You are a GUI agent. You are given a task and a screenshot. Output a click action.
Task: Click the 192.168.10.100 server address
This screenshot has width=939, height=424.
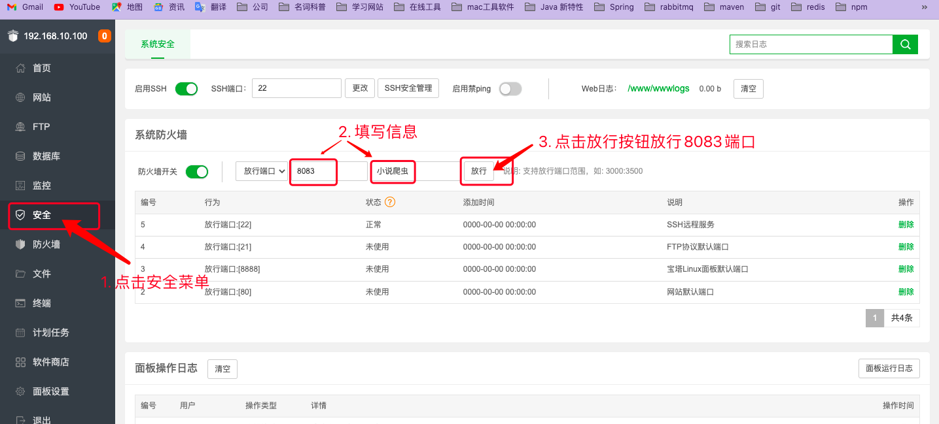(x=56, y=36)
